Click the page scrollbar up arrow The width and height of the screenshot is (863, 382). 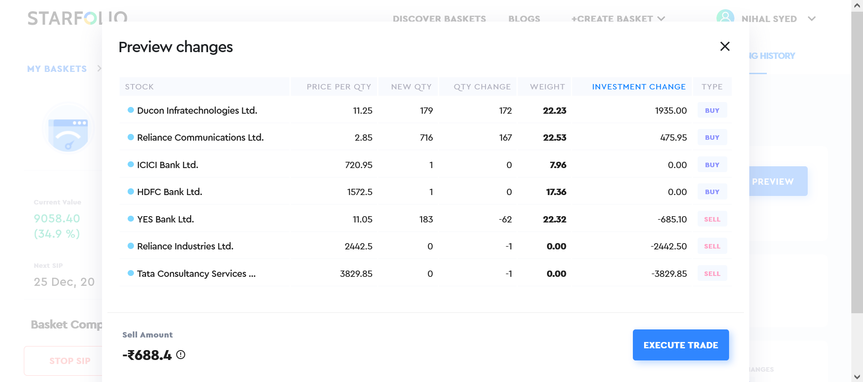tap(857, 5)
